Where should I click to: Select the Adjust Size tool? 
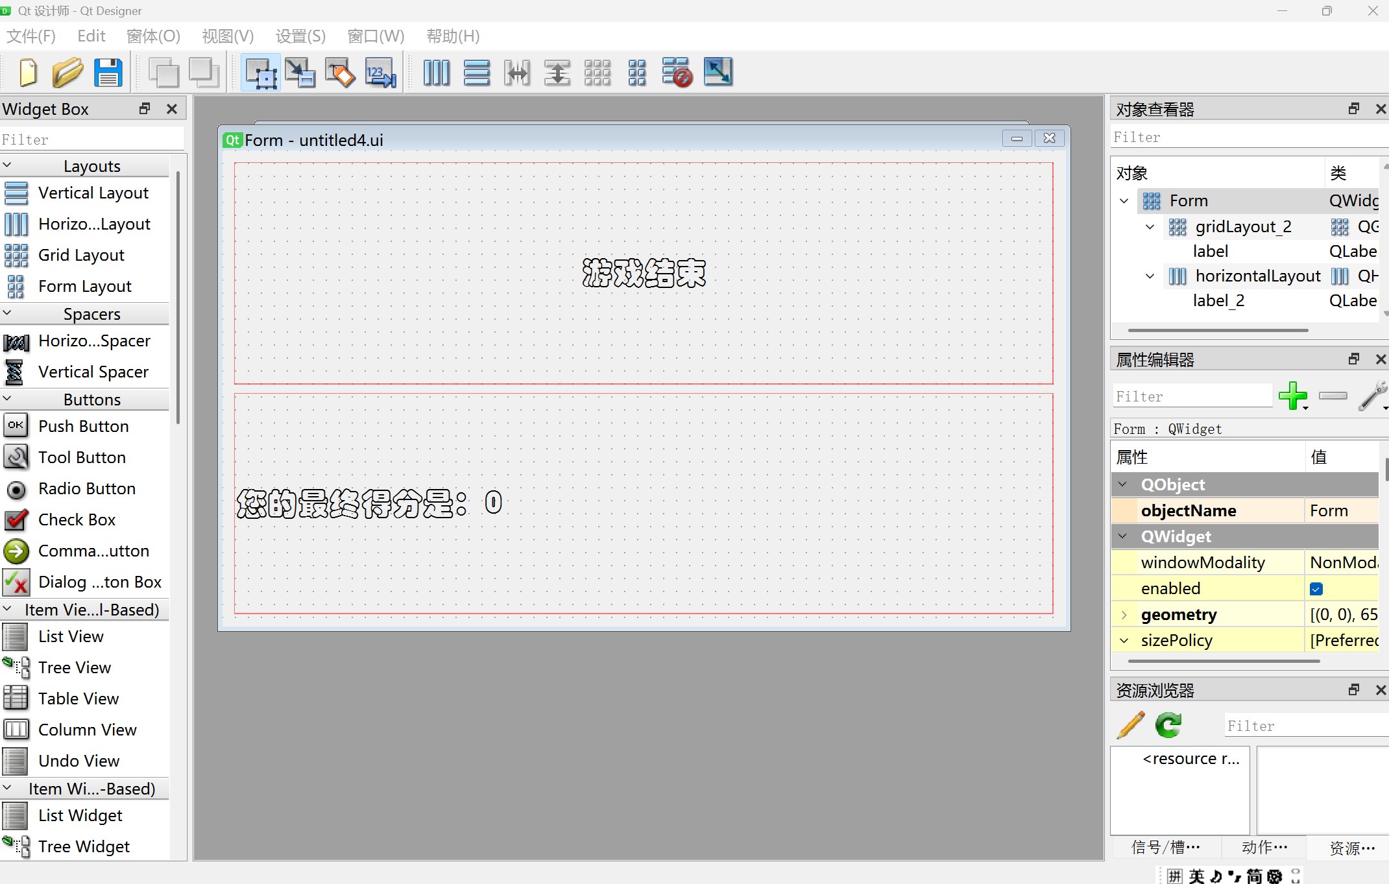[718, 73]
